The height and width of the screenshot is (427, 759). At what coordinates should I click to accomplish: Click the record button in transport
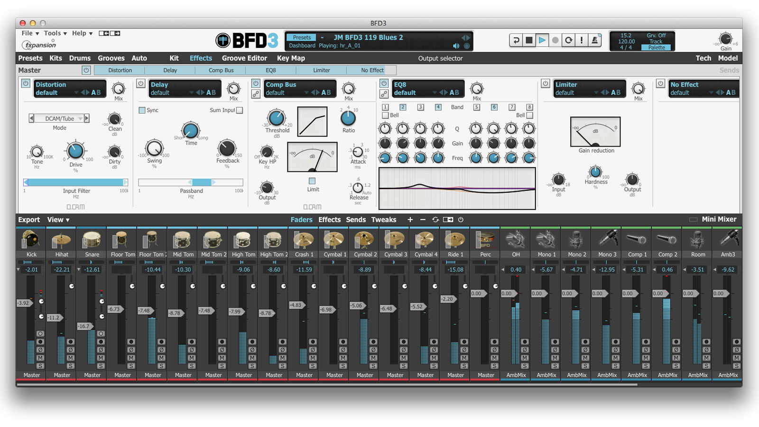coord(555,40)
